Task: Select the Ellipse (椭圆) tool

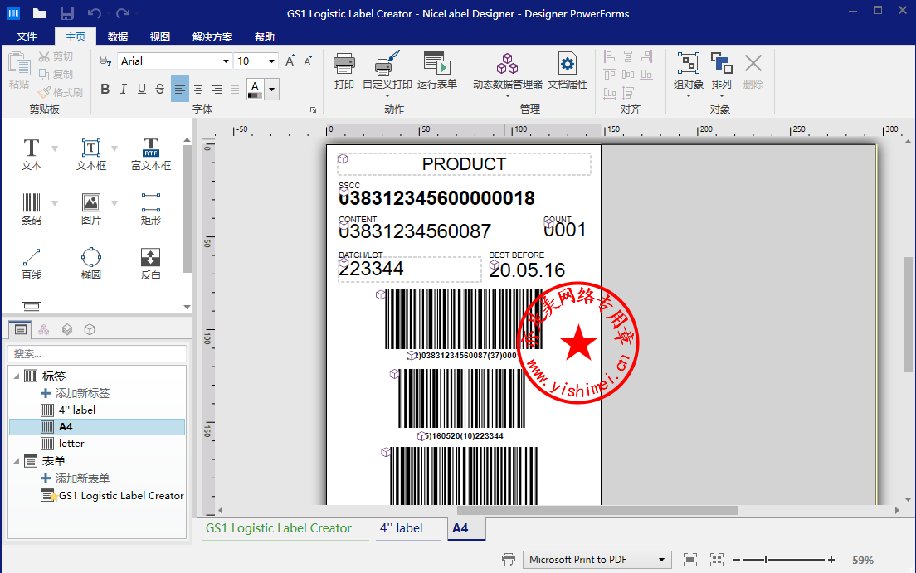Action: click(91, 263)
